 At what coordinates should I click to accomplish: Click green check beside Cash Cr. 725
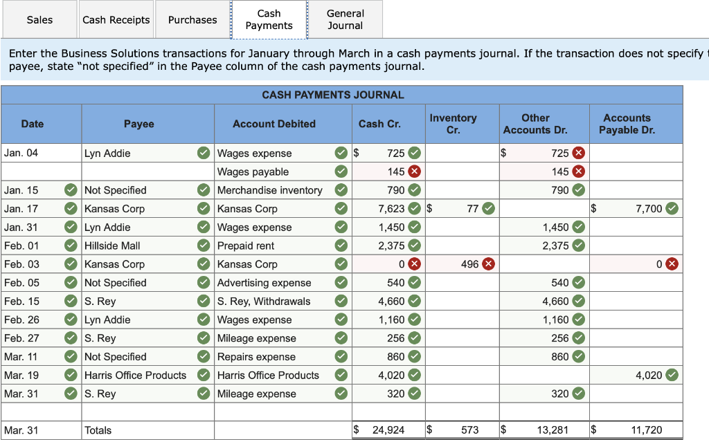click(x=414, y=153)
